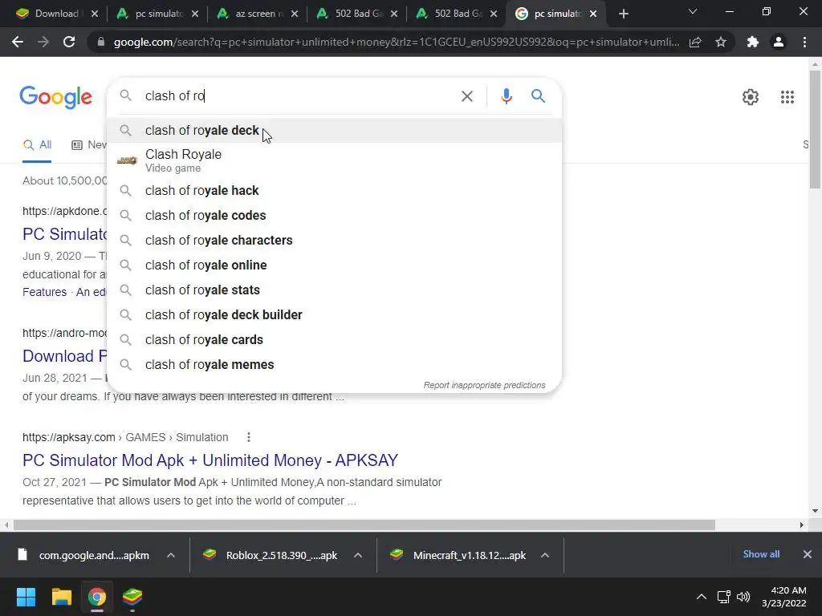
Task: Choose suggestion clash of royale stats
Action: click(335, 290)
